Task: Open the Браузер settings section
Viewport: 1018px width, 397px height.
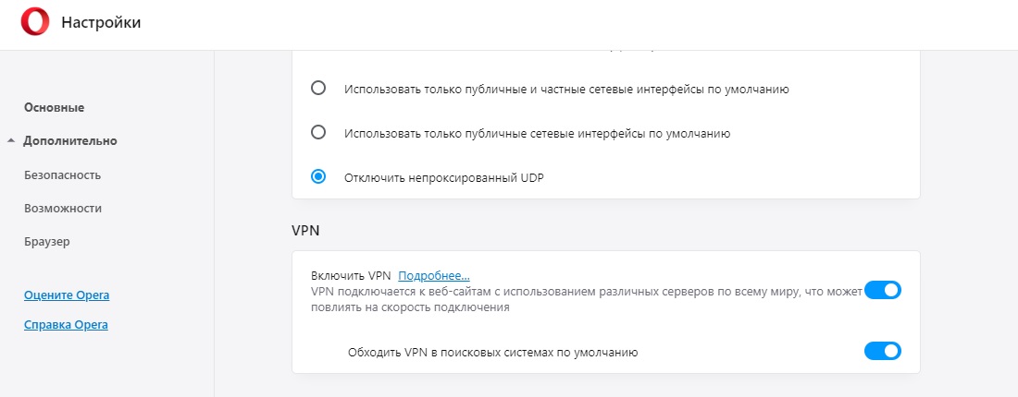Action: point(47,242)
